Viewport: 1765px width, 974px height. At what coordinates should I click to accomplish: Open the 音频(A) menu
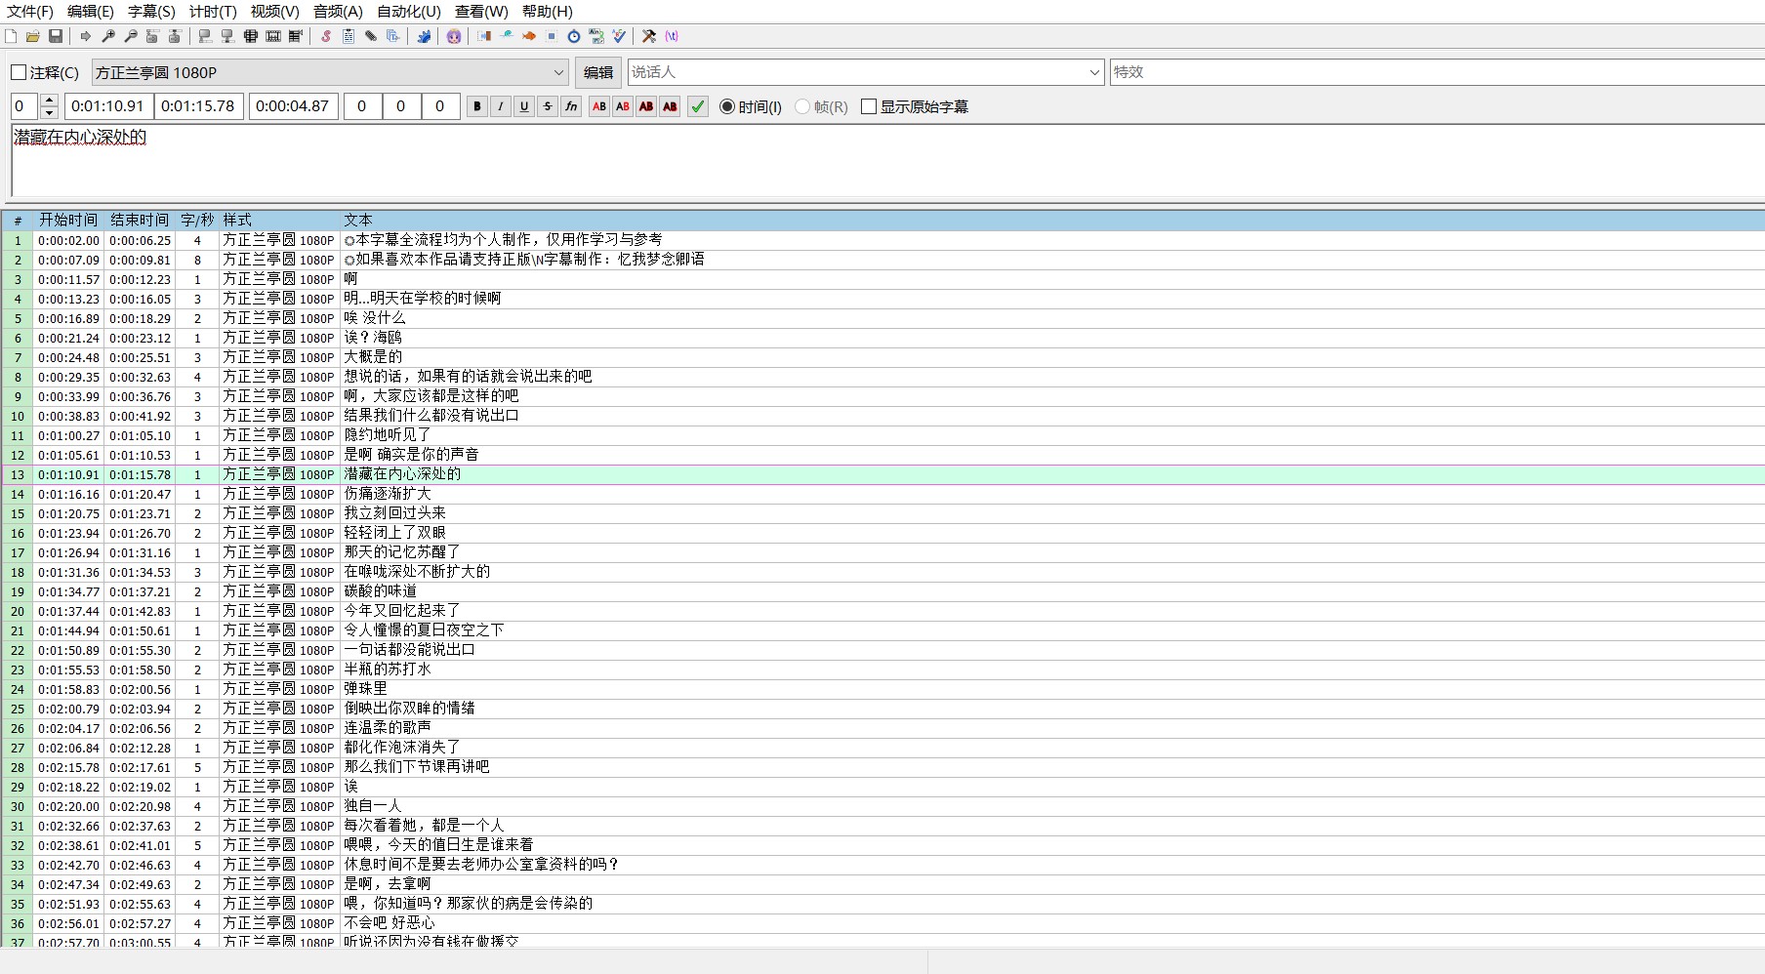[x=338, y=12]
